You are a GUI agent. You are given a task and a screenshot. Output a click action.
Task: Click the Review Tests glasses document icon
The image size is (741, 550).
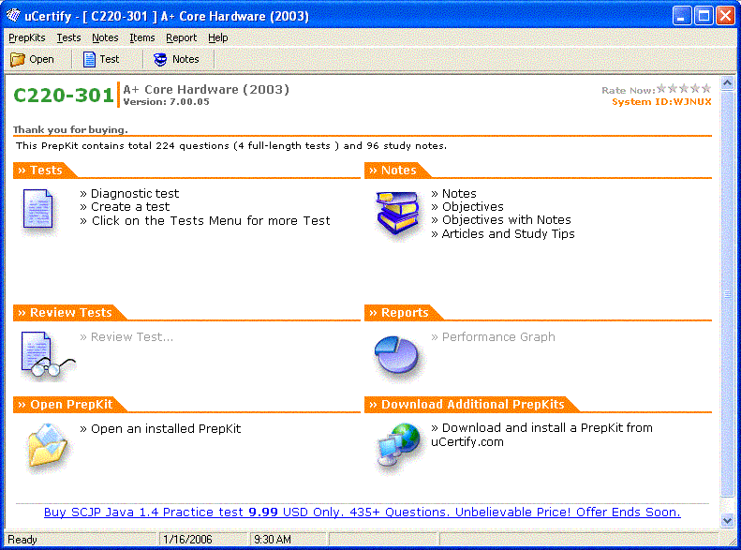[x=47, y=354]
